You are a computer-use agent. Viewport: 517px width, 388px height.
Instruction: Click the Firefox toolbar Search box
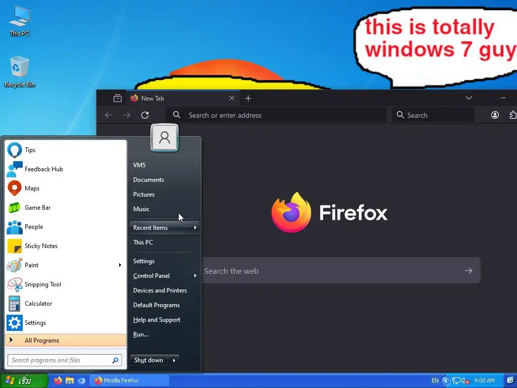[x=433, y=115]
